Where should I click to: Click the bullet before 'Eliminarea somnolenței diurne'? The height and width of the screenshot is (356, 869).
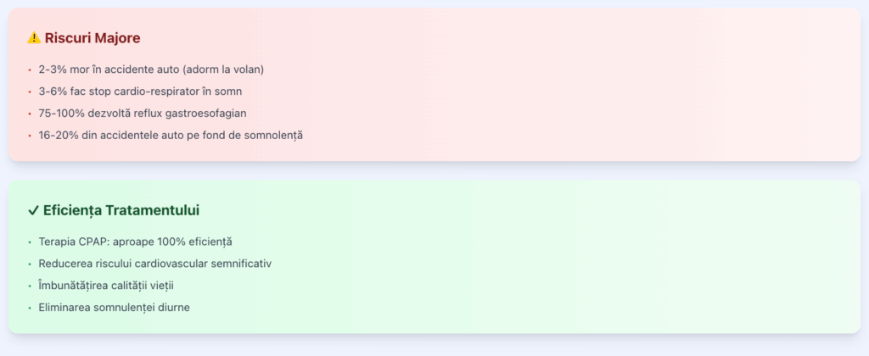[29, 308]
